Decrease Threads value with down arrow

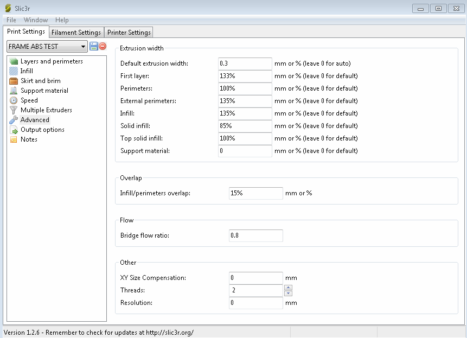288,294
